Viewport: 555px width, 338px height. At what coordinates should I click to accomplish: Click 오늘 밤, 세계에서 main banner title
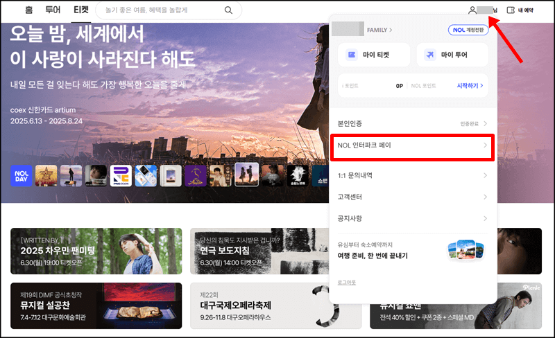[x=77, y=35]
